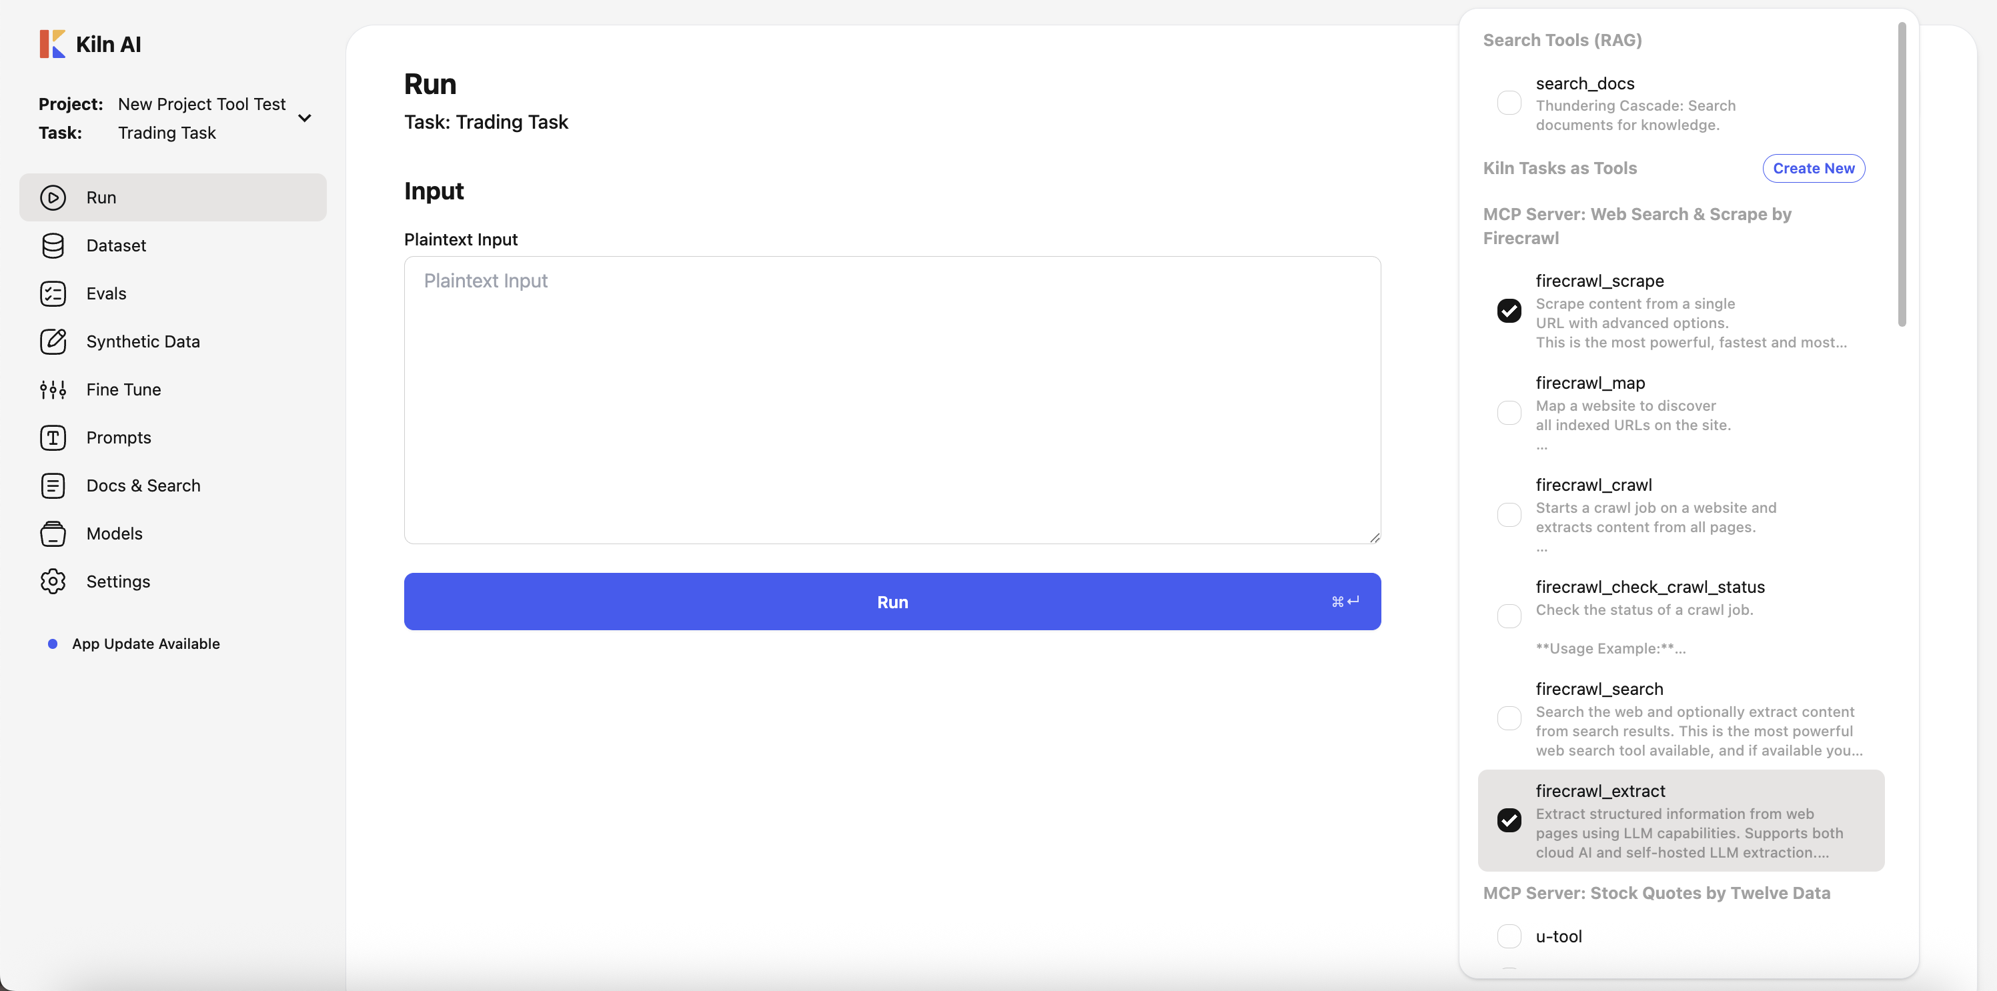Focus the Plaintext Input text area
Image resolution: width=1997 pixels, height=991 pixels.
pyautogui.click(x=892, y=400)
